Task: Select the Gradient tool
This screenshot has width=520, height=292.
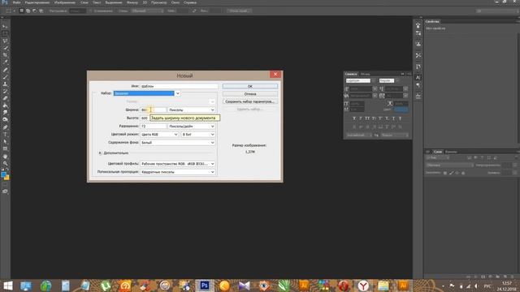Action: tap(5, 105)
